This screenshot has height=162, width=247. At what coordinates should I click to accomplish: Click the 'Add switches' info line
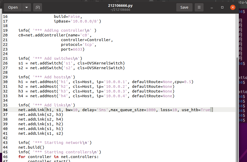tap(50, 58)
